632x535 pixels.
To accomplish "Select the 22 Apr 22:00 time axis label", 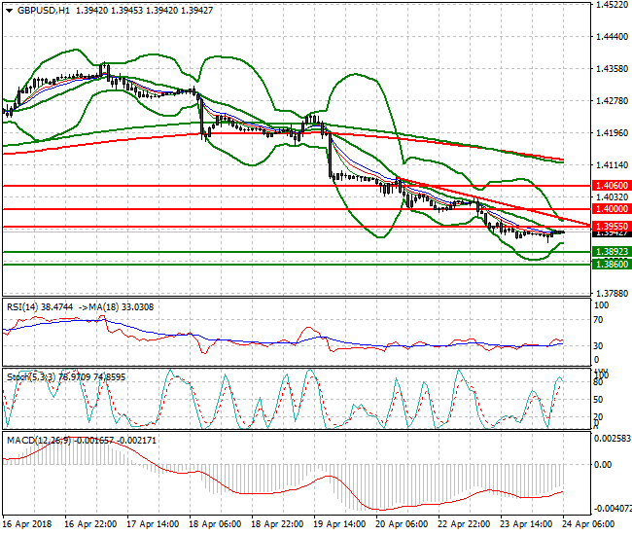I will (x=464, y=524).
